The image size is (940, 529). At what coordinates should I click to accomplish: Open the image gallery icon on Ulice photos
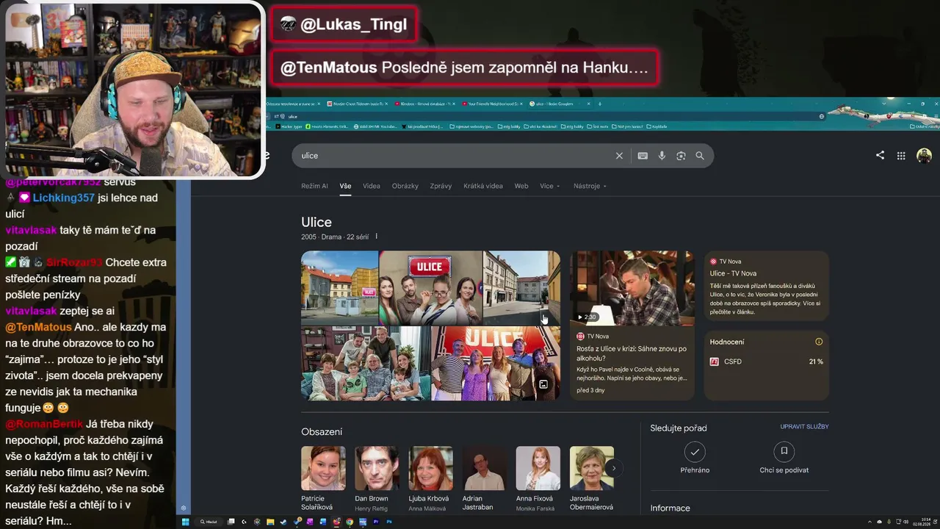543,384
